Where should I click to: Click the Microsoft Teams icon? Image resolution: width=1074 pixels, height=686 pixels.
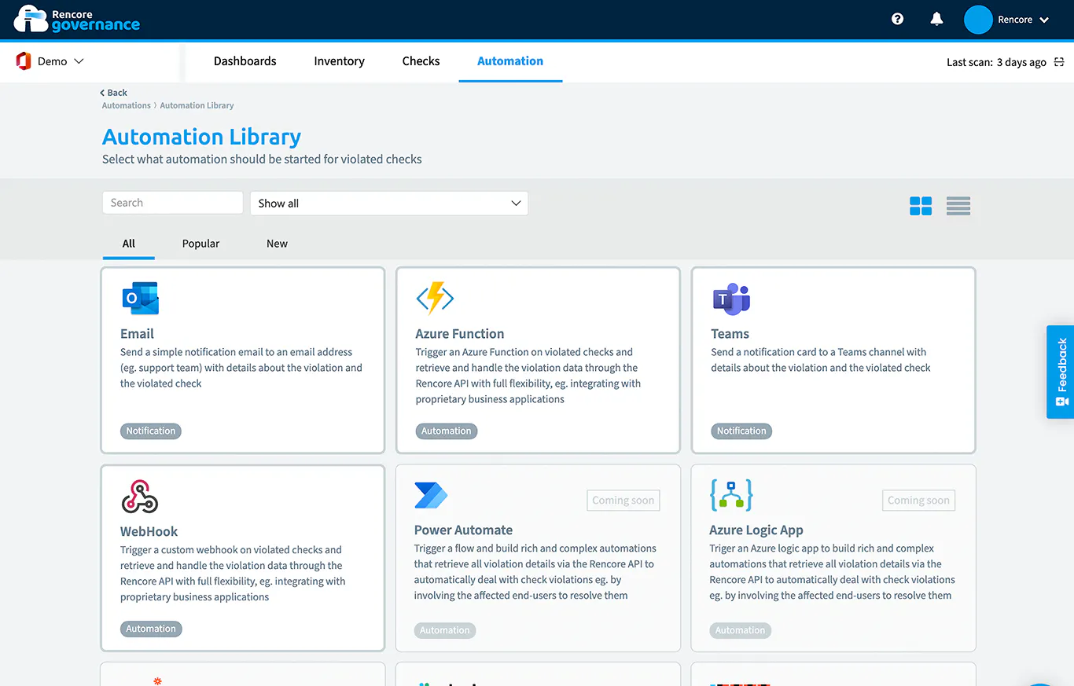pyautogui.click(x=731, y=299)
